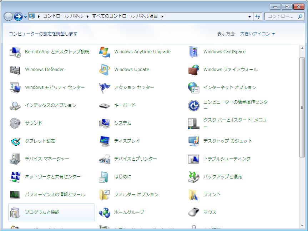Click the vertical scrollbar thumb

(x=302, y=107)
